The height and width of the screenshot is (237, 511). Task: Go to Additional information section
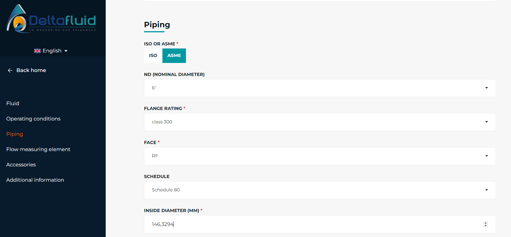(35, 180)
